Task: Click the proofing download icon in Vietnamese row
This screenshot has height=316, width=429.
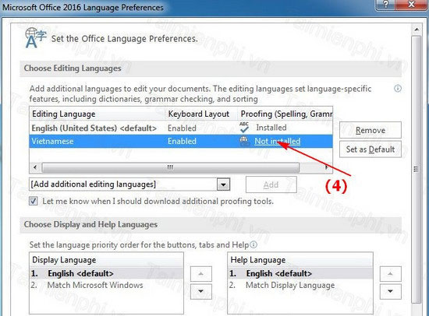Action: click(x=244, y=141)
